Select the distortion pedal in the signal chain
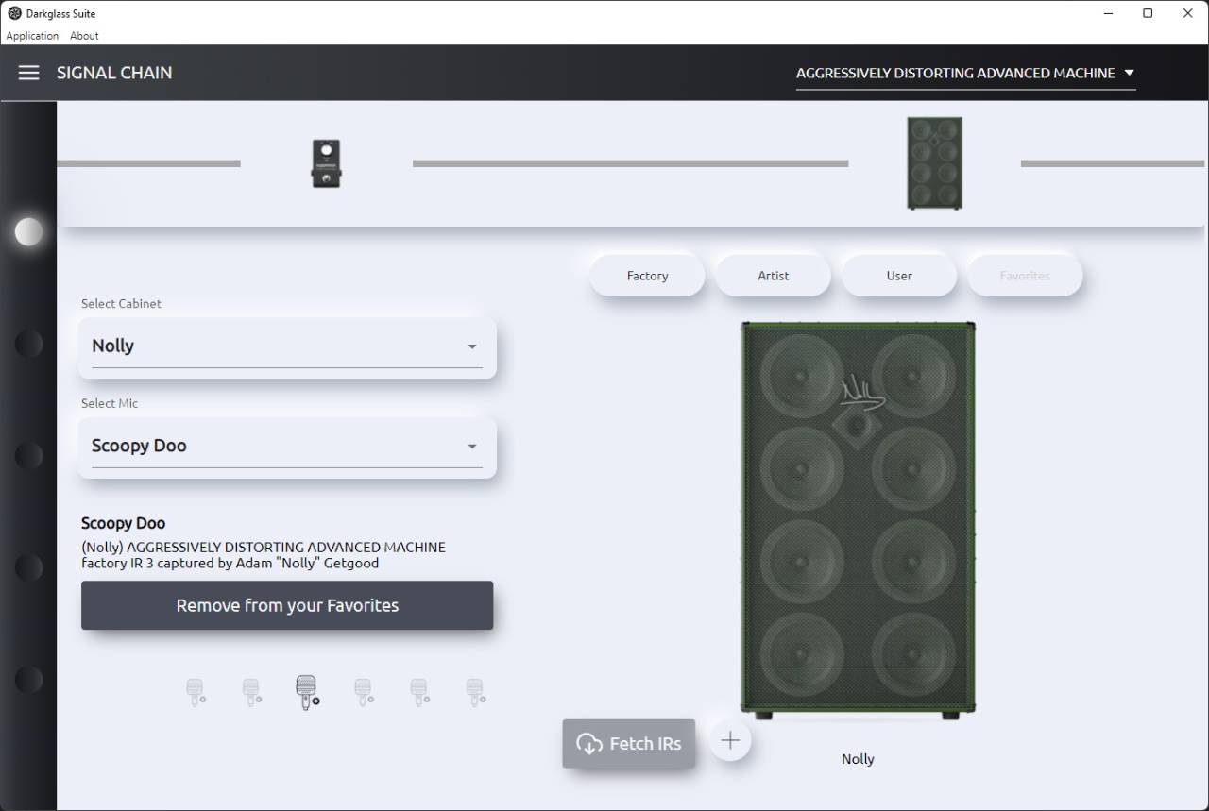Image resolution: width=1209 pixels, height=811 pixels. (x=326, y=163)
